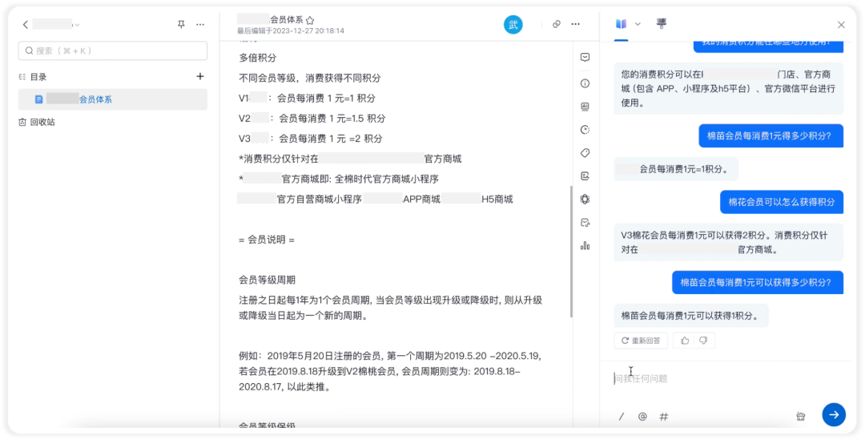Switch to the brush tab in chat panel
The height and width of the screenshot is (440, 865).
[662, 24]
